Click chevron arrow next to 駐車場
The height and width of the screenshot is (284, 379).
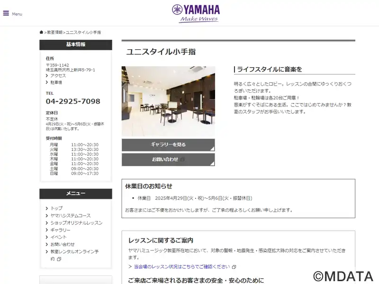tap(47, 82)
